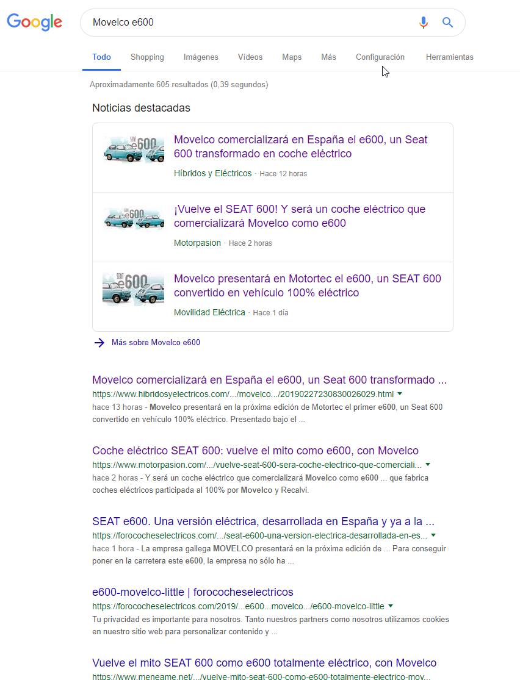Switch to the Shopping tab
The width and height of the screenshot is (520, 680).
click(x=147, y=57)
